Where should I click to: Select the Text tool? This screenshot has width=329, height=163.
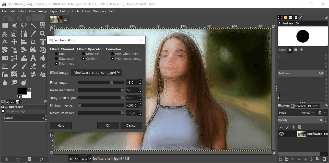33,58
